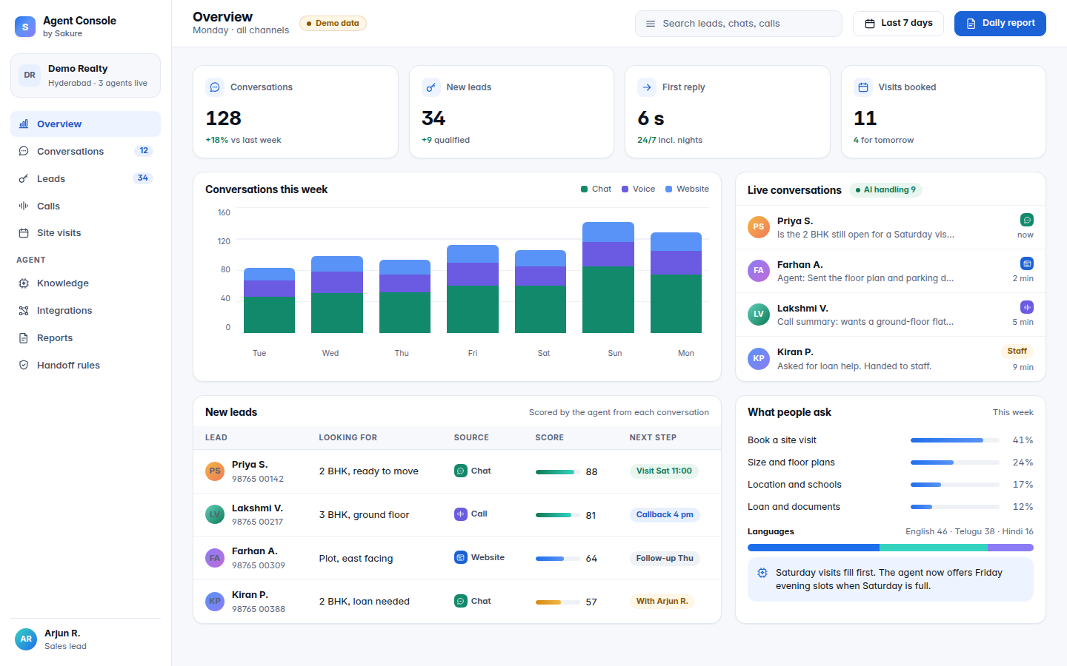1067x666 pixels.
Task: Click the Daily report button
Action: pyautogui.click(x=1000, y=24)
